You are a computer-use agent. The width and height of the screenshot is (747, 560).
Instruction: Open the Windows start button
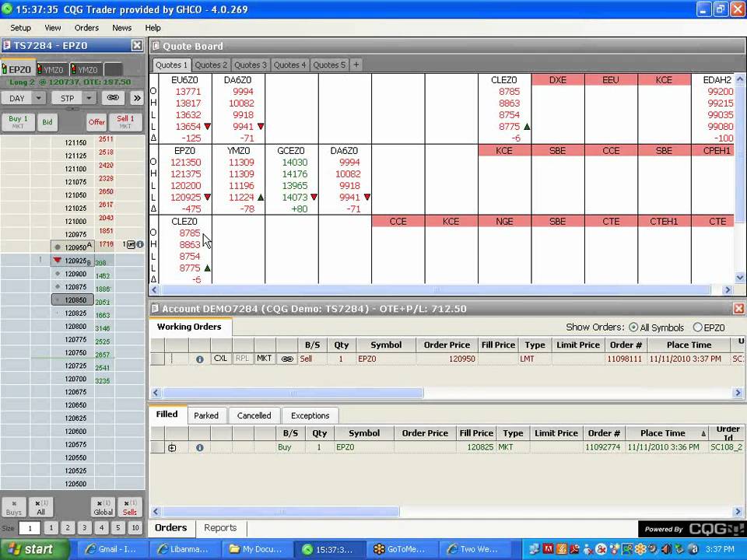pyautogui.click(x=33, y=549)
